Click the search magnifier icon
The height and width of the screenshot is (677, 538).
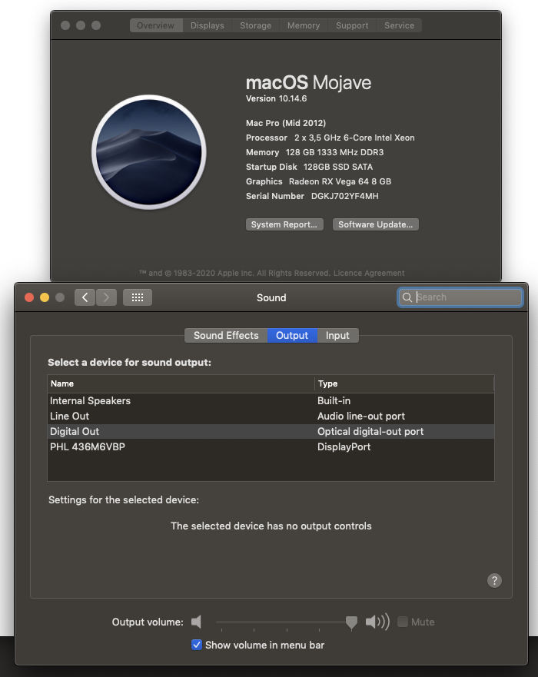point(407,297)
